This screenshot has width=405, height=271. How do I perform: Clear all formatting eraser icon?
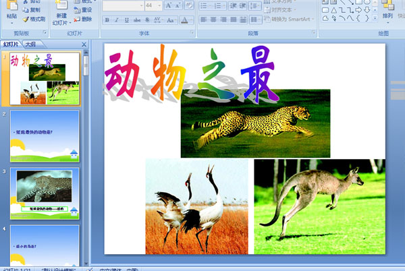pyautogui.click(x=189, y=5)
